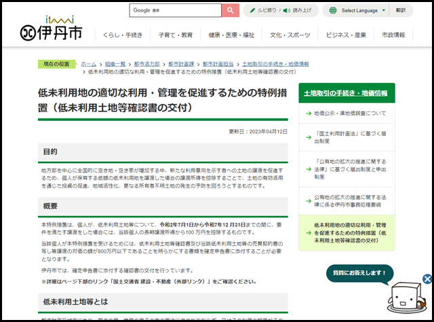Open the くらし・手続き menu
Screen dimensions: 434x322
pos(123,35)
